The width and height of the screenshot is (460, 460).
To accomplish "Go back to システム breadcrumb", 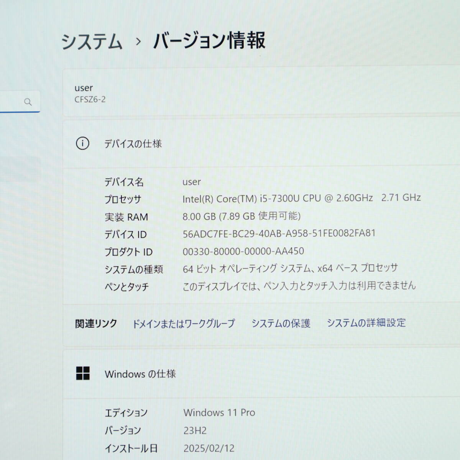I will click(x=92, y=42).
